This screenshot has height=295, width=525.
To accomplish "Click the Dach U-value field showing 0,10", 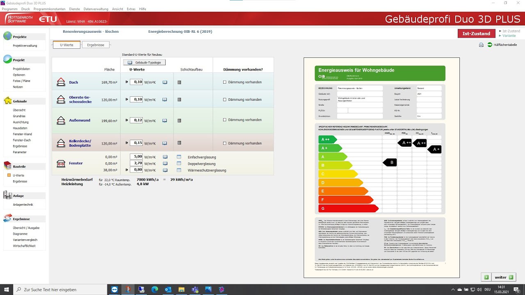I will (136, 82).
